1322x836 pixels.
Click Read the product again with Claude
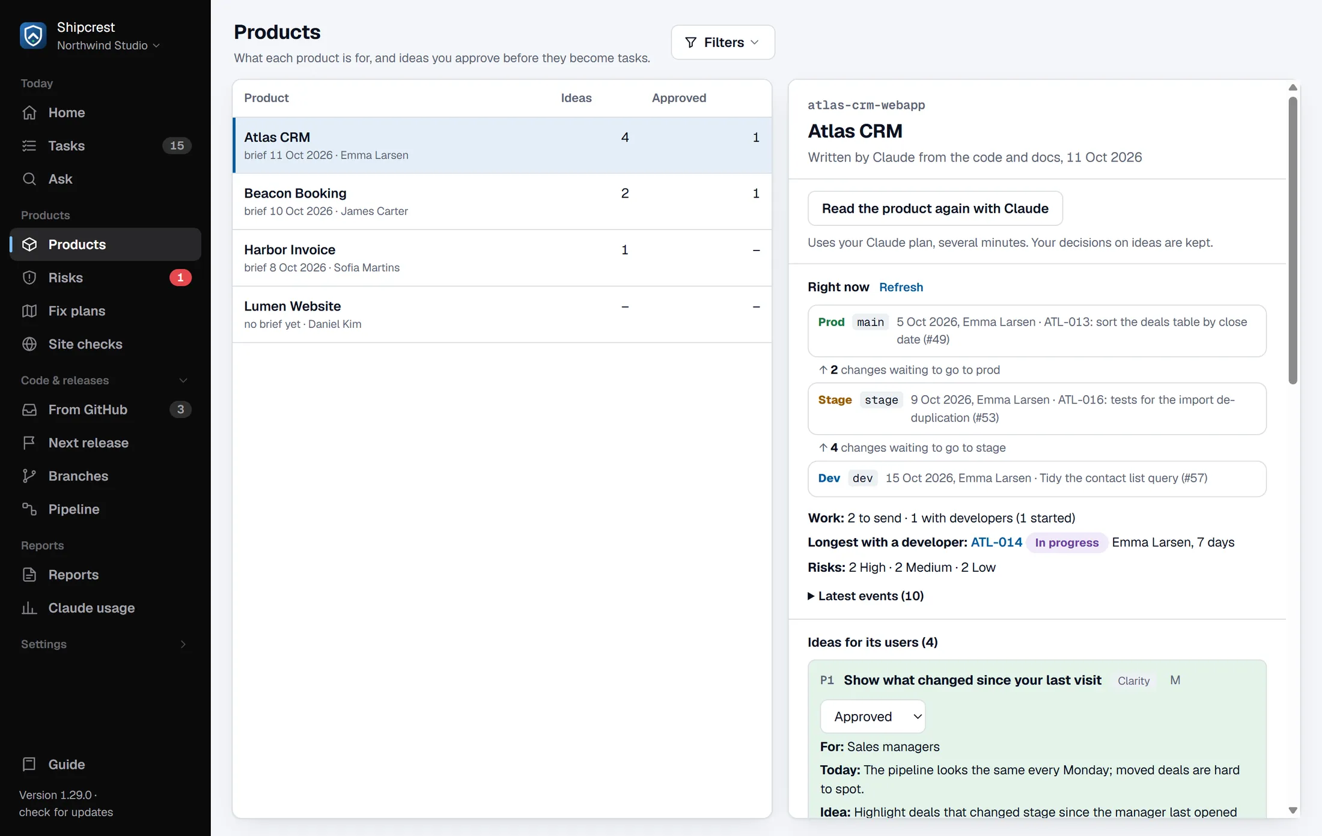click(935, 208)
